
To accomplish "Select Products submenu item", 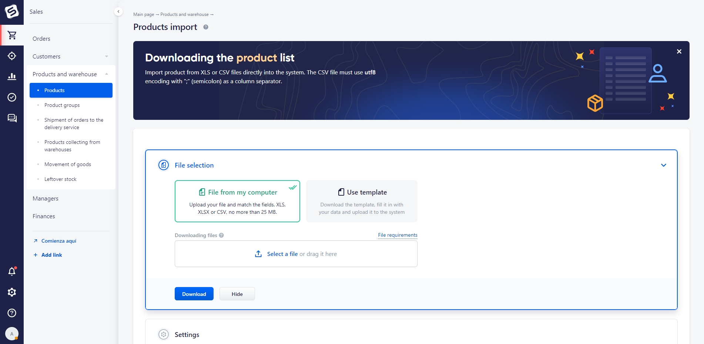I will click(71, 90).
